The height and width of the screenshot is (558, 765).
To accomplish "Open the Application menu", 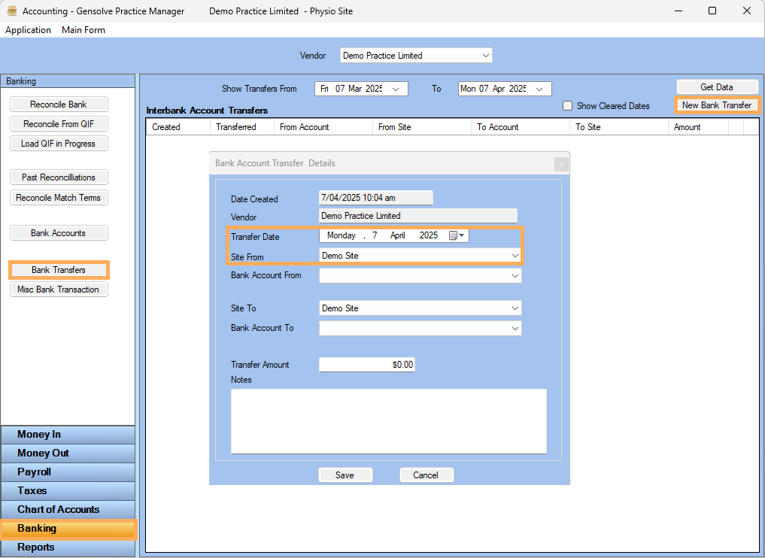I will [x=29, y=30].
